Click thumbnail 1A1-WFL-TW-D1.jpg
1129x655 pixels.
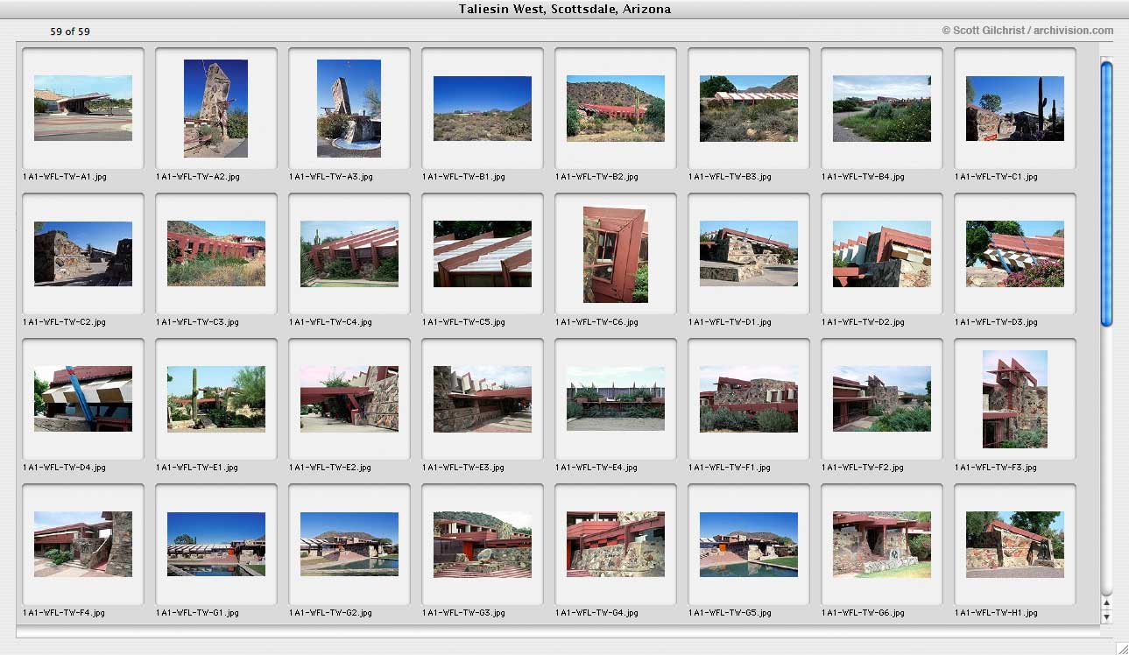pyautogui.click(x=749, y=253)
